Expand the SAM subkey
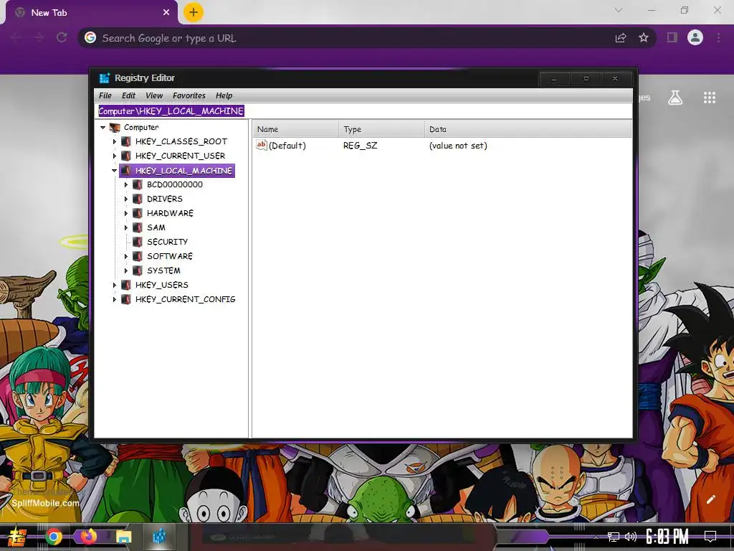Screen dimensions: 734x551 tap(126, 227)
